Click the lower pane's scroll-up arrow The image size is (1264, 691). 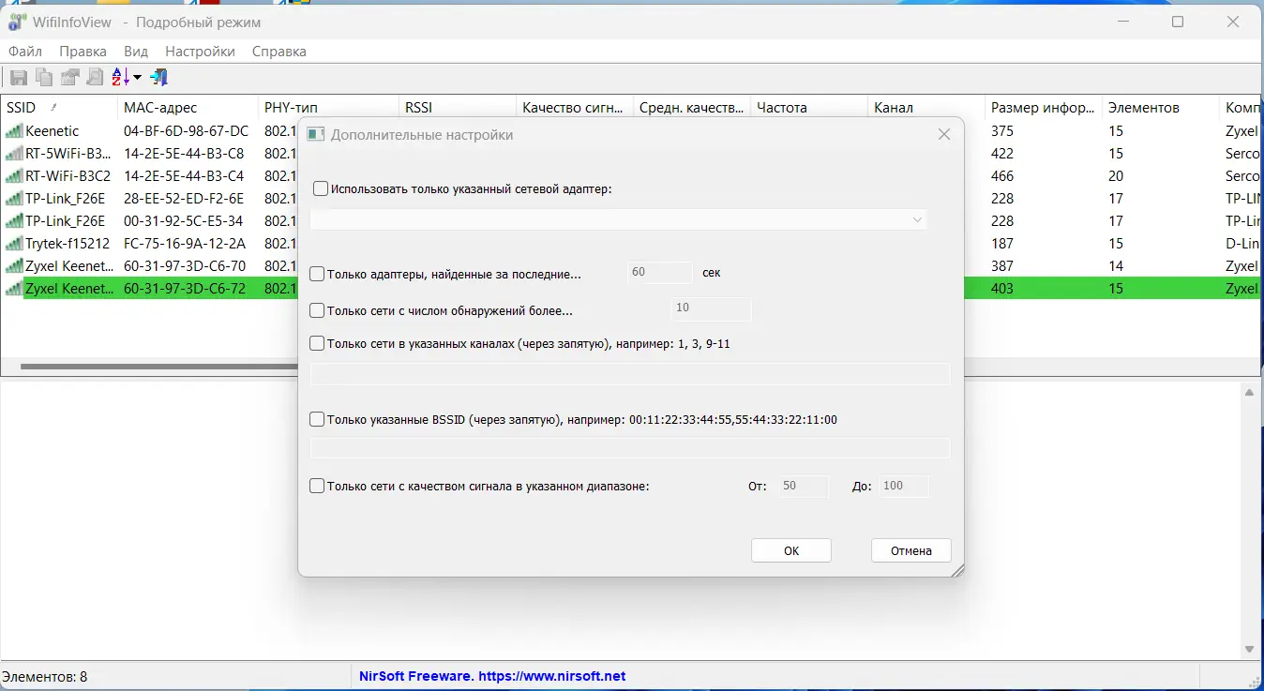[x=1249, y=394]
